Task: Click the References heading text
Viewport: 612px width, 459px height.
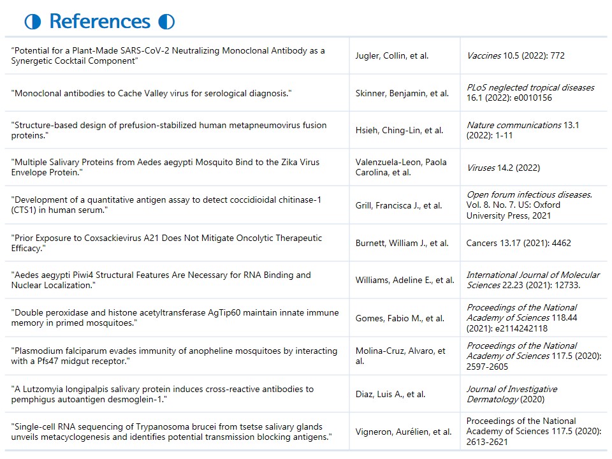Action: pos(99,22)
